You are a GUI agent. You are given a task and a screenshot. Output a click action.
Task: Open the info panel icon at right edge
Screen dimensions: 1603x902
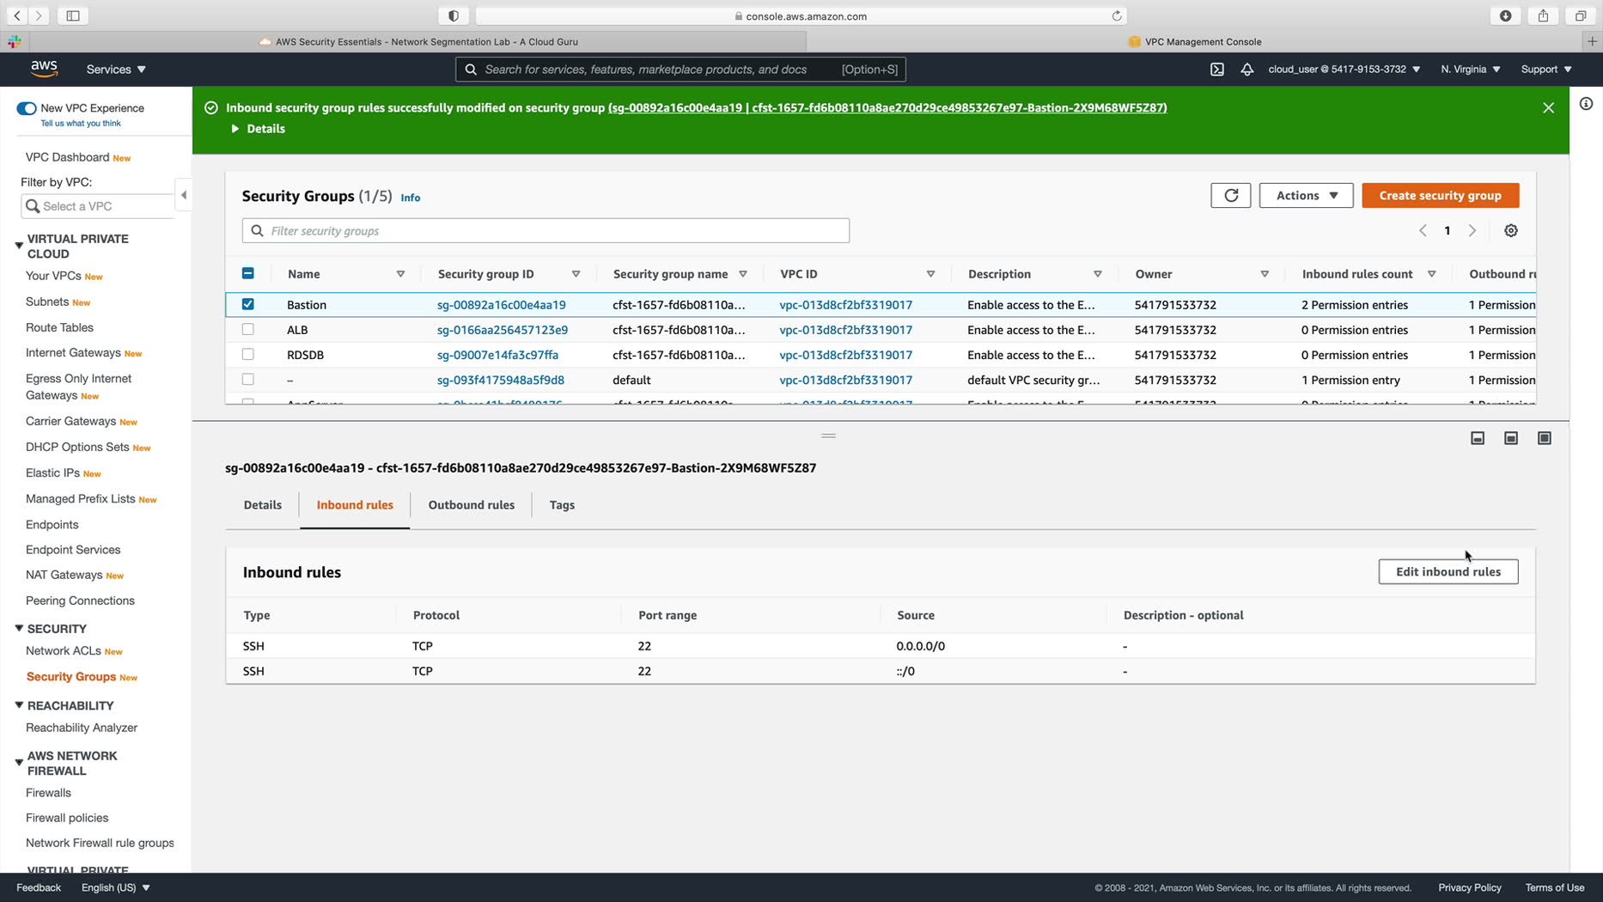pos(1586,104)
